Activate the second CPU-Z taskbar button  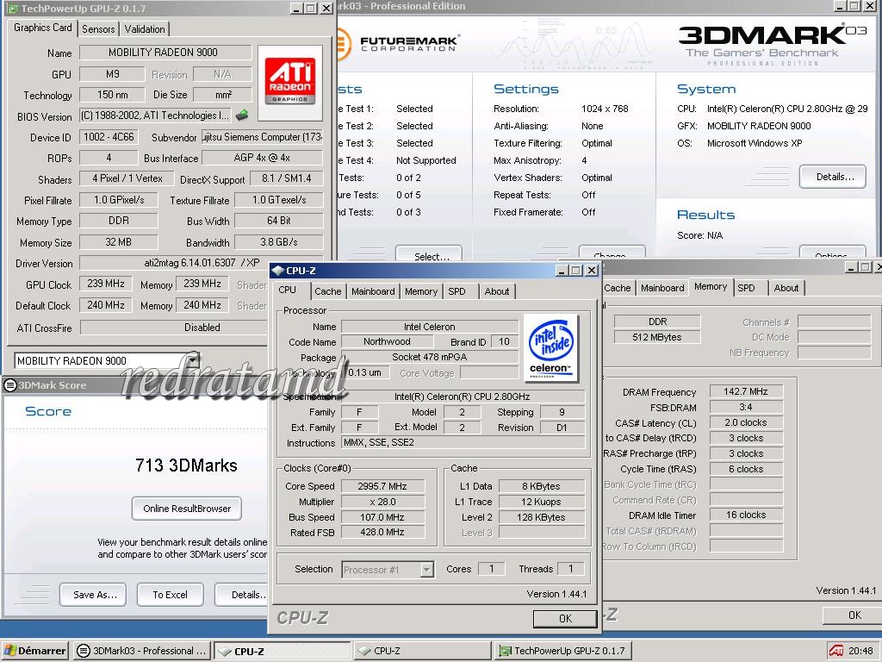[x=422, y=651]
